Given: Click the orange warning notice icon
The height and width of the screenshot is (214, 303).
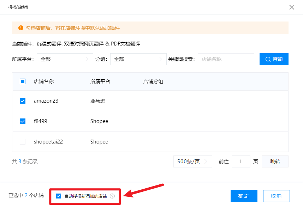Looking at the screenshot, I should [20, 28].
